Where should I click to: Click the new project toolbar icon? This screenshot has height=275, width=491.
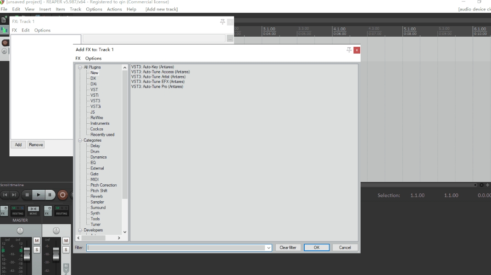[x=4, y=20]
